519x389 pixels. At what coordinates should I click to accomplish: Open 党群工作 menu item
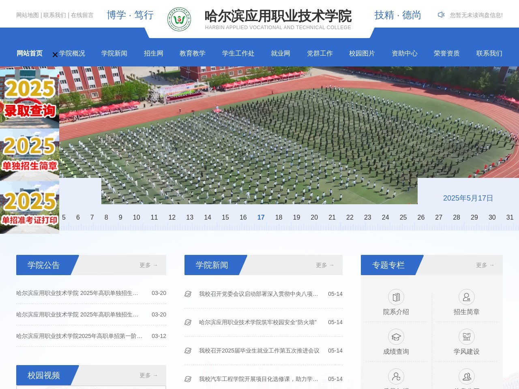pos(320,53)
